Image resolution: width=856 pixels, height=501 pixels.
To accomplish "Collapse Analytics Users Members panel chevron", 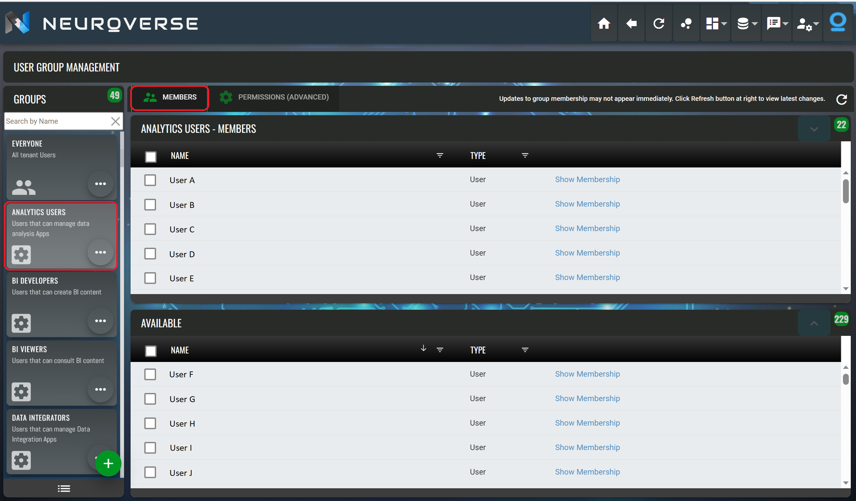I will coord(814,129).
